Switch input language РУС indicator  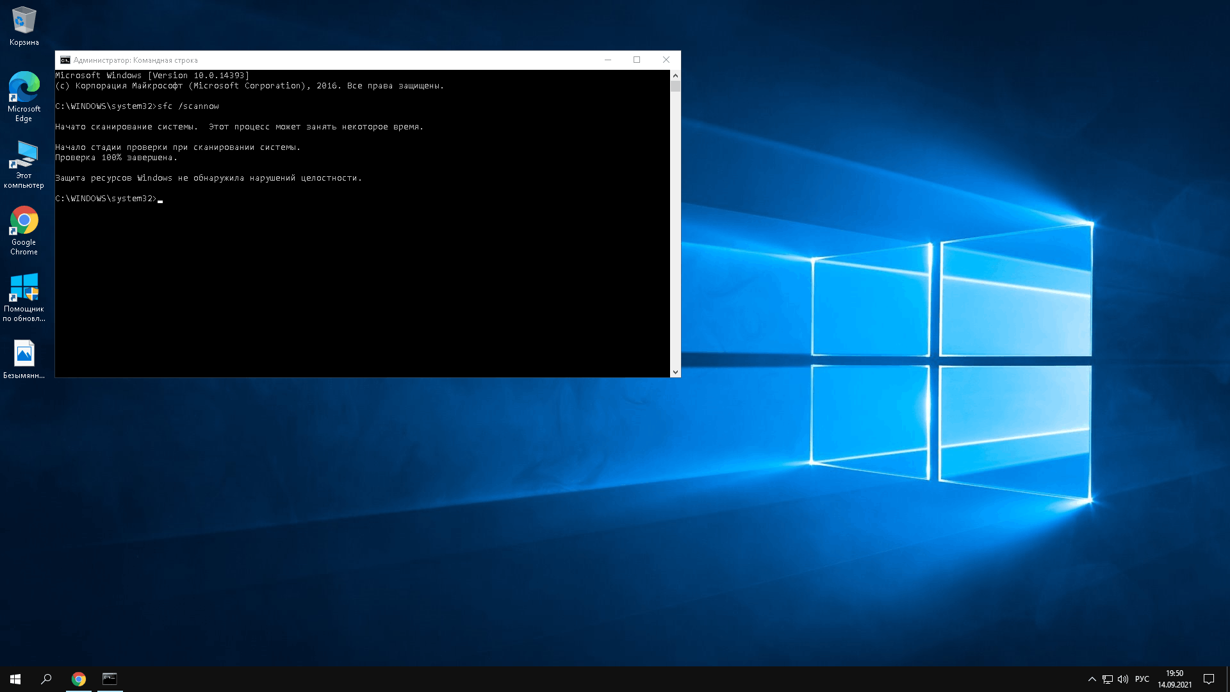(x=1142, y=679)
